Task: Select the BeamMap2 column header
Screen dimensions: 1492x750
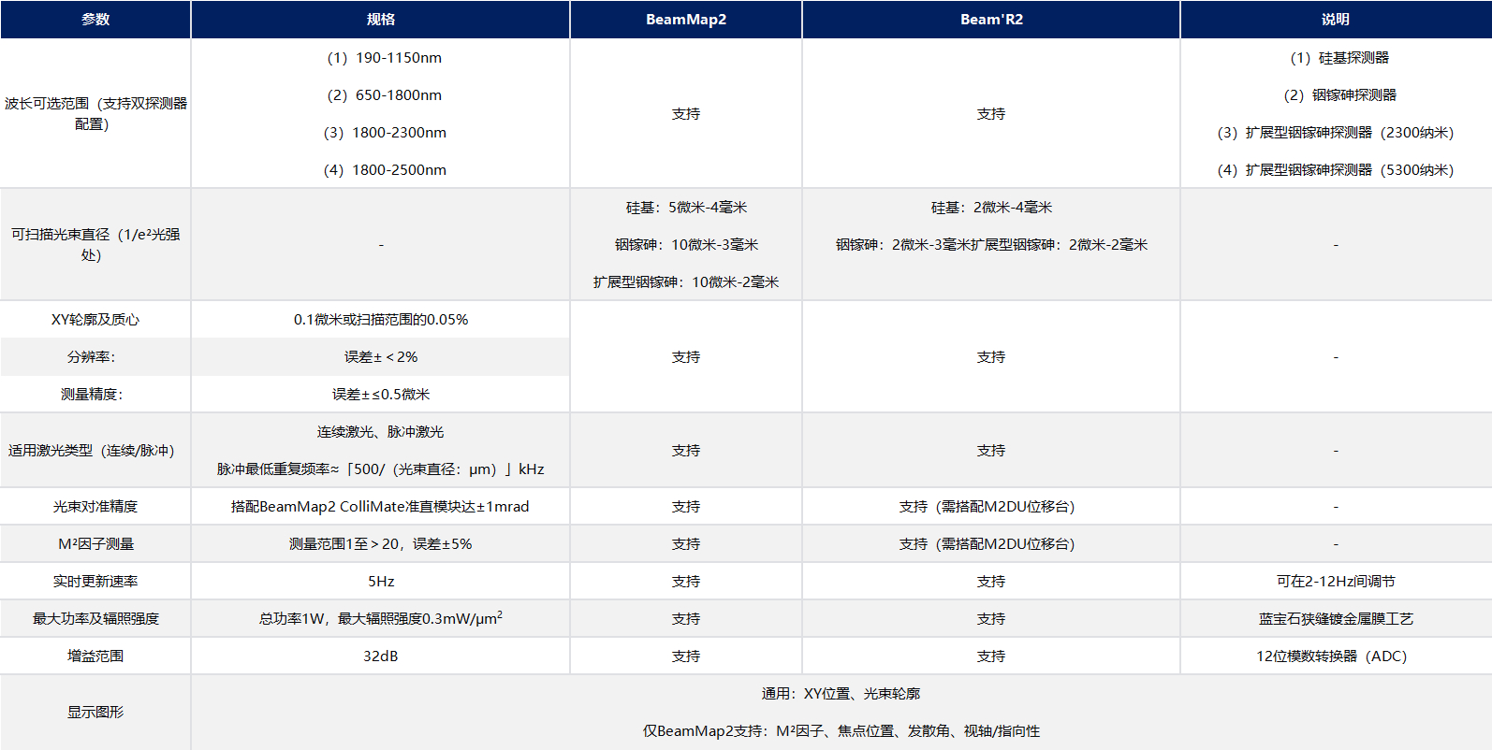Action: 685,20
